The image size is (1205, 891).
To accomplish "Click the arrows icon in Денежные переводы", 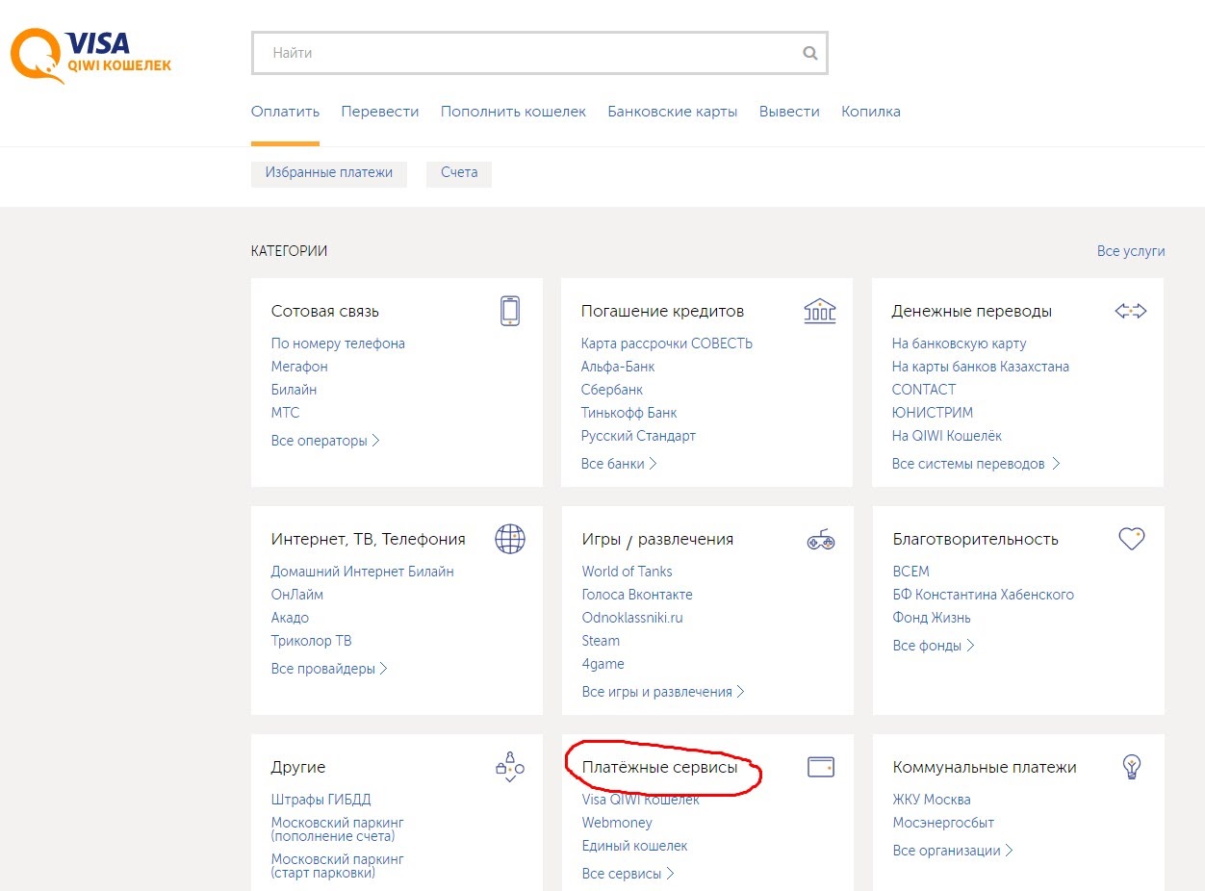I will point(1131,311).
